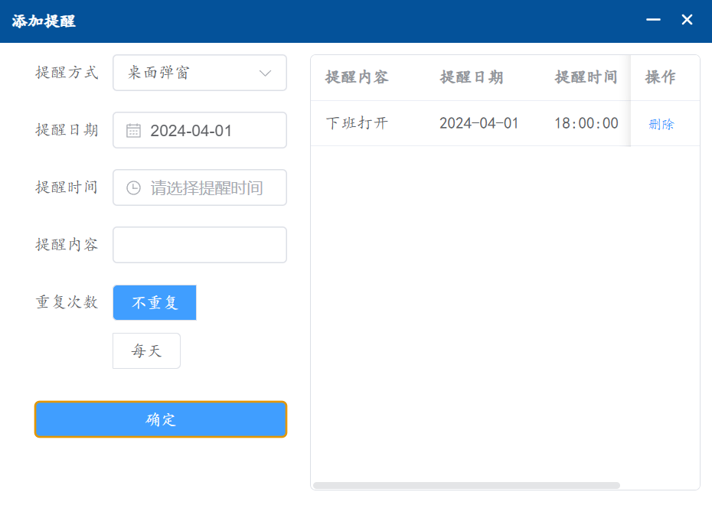Click the empty 提醒内容 text box
The height and width of the screenshot is (505, 712).
coord(200,245)
